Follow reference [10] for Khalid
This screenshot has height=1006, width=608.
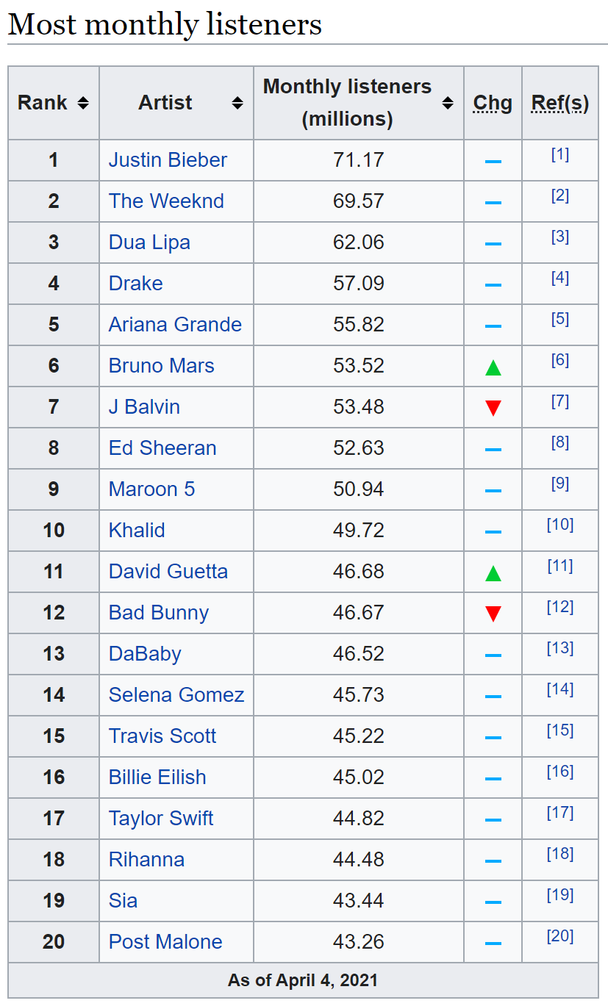tap(560, 525)
